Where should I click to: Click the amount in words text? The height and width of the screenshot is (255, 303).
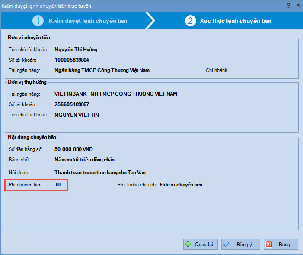tap(85, 160)
